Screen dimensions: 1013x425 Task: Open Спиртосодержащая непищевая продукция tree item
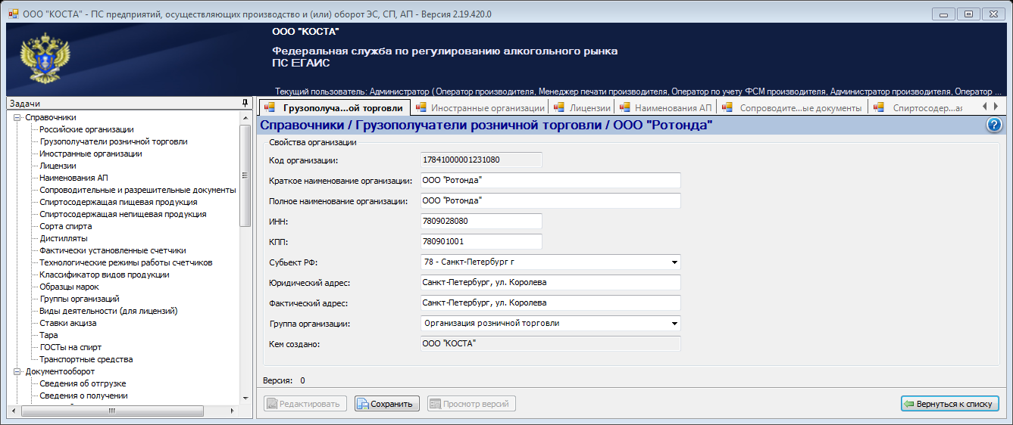tap(123, 214)
